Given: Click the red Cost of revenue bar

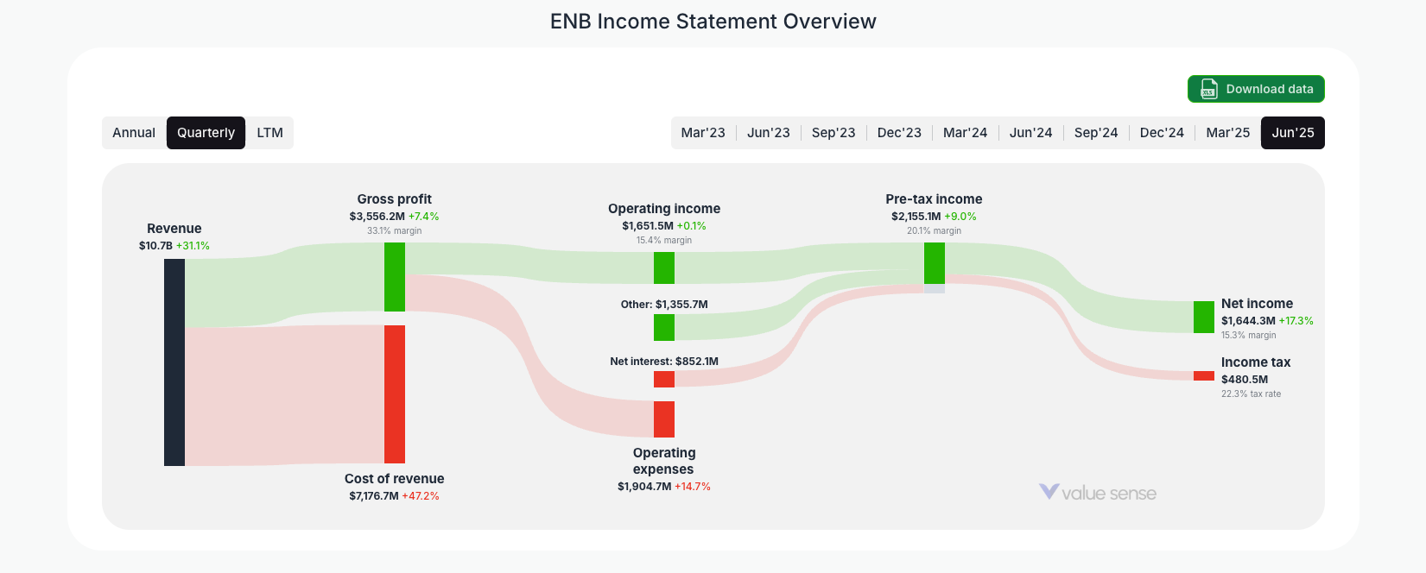Looking at the screenshot, I should coord(395,394).
